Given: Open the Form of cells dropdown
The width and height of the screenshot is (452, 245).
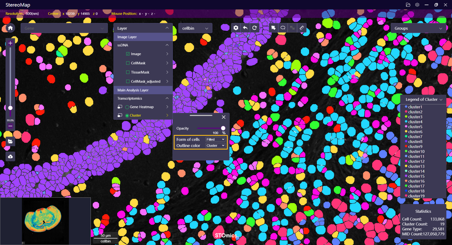Looking at the screenshot, I should click(x=215, y=139).
